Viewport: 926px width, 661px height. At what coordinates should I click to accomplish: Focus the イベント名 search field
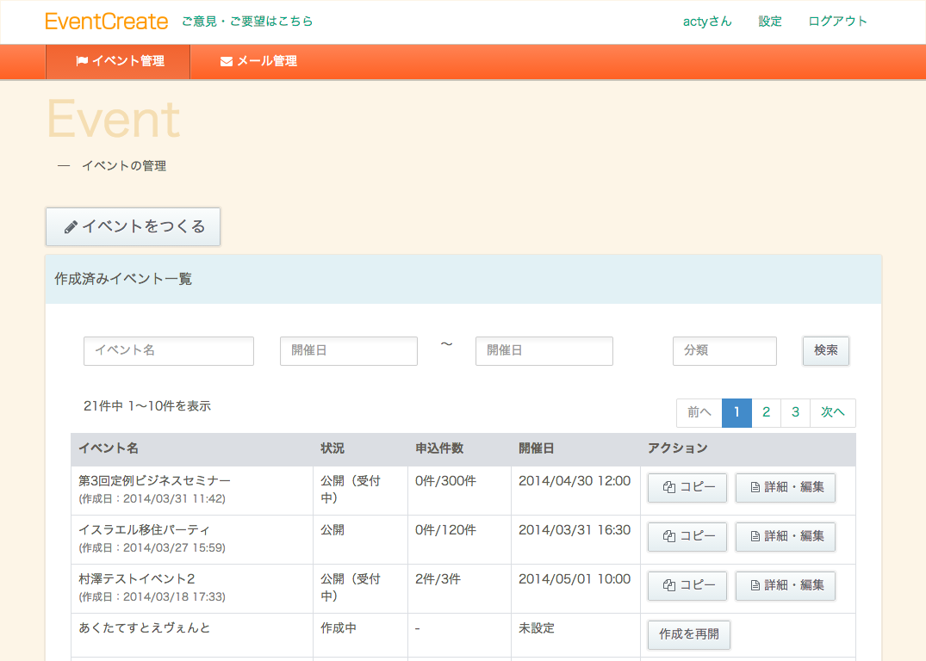[169, 351]
